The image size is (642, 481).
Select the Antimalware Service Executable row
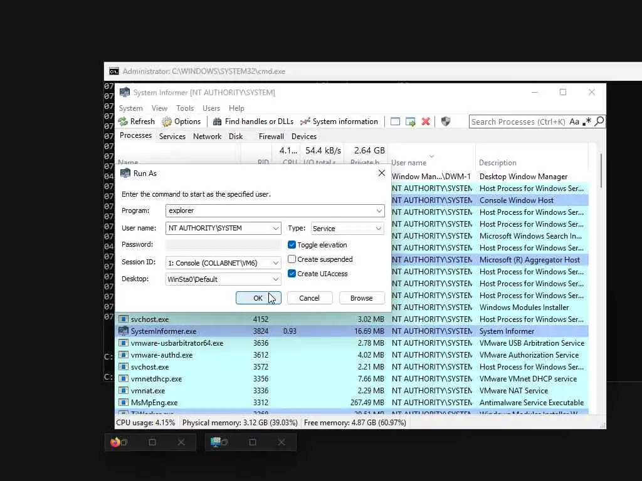(x=352, y=403)
